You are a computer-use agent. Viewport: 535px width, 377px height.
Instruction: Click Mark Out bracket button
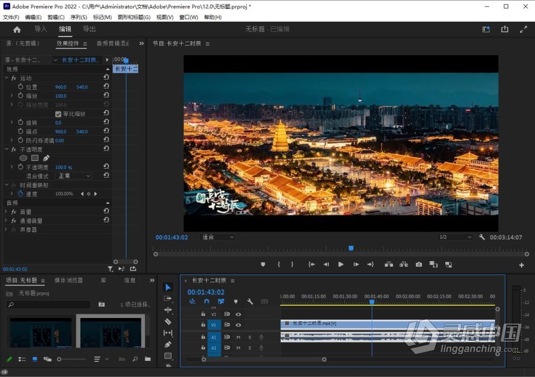point(292,265)
